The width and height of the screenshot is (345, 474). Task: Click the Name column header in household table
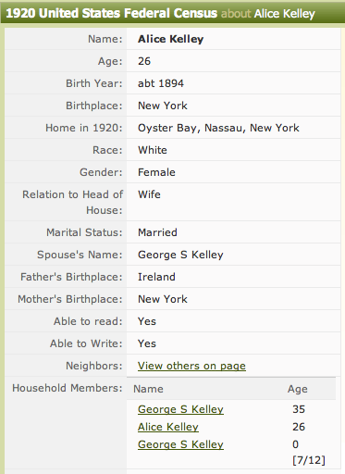148,389
